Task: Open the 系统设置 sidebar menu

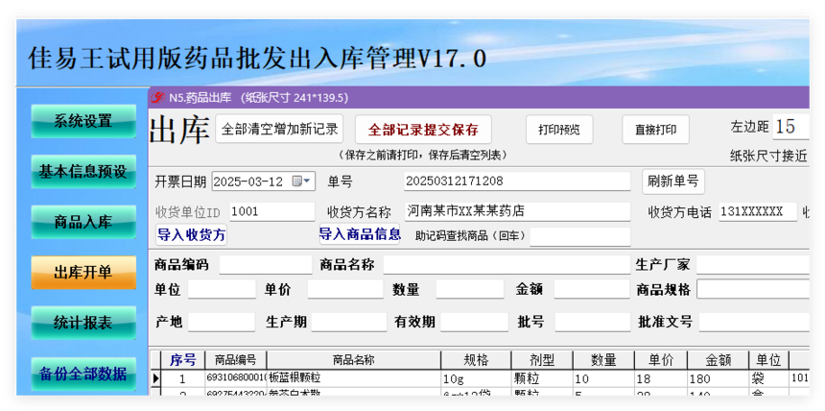Action: 83,121
